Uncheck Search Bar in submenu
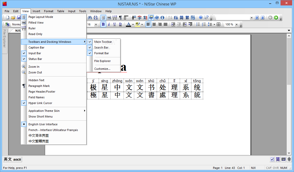Image resolution: width=294 pixels, height=172 pixels. 104,47
